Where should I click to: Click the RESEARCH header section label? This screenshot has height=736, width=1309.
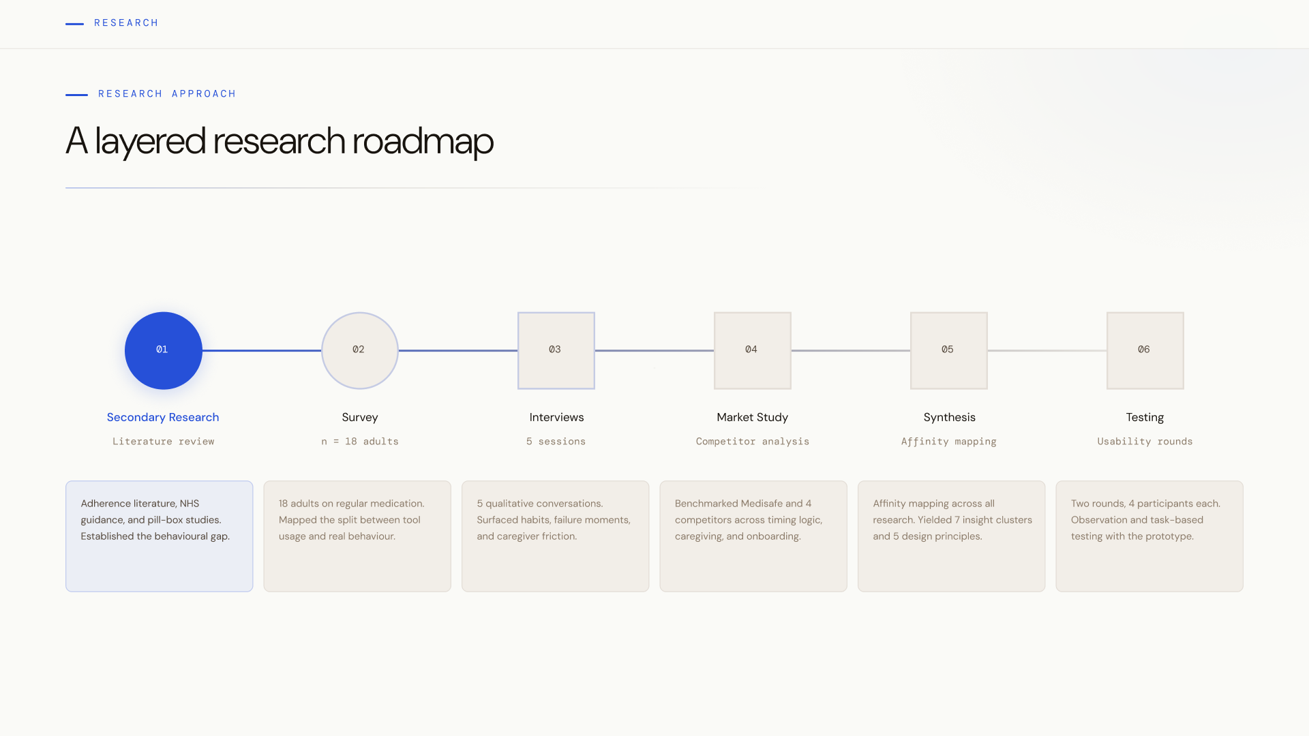point(126,23)
